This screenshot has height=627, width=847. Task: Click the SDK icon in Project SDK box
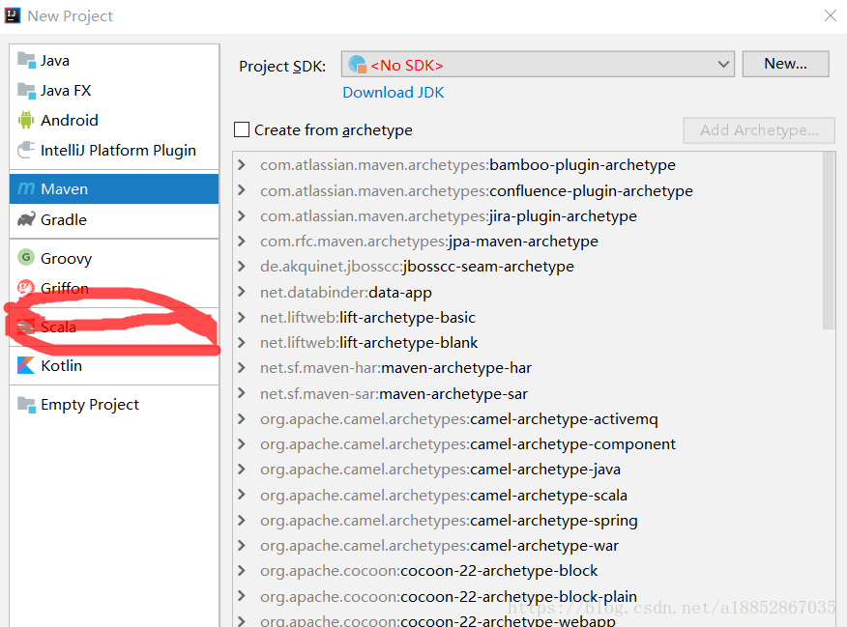(357, 64)
